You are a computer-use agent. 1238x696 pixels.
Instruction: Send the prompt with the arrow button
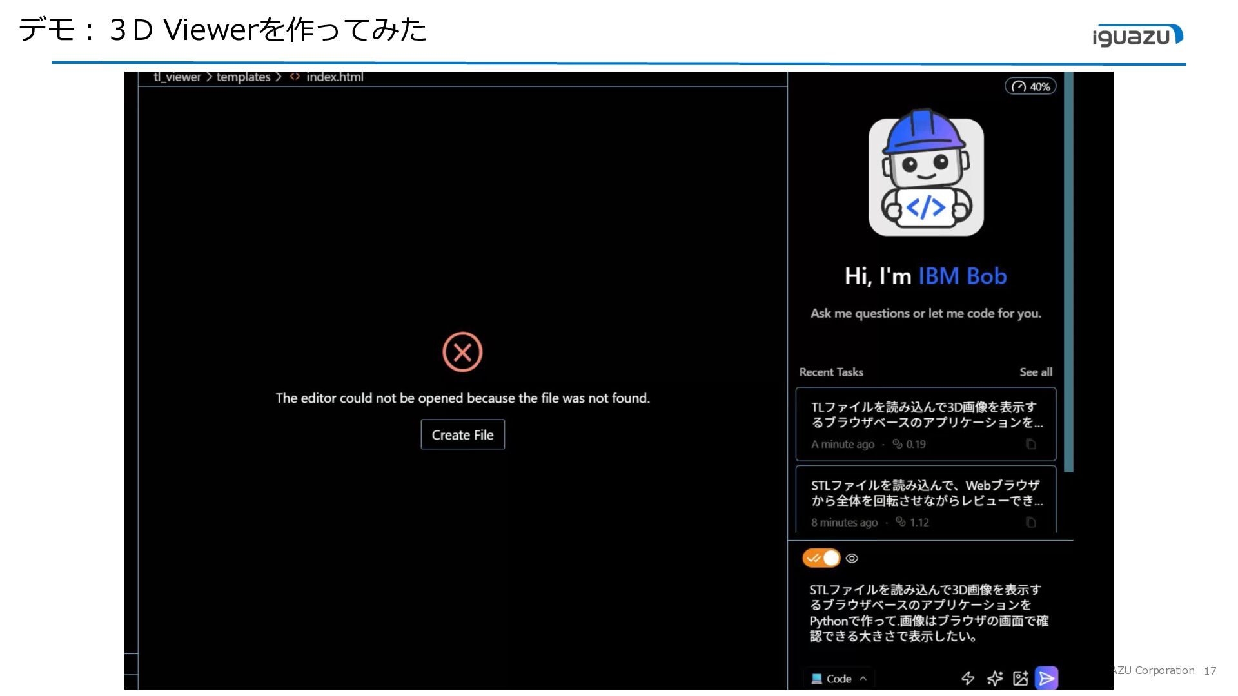pos(1046,678)
